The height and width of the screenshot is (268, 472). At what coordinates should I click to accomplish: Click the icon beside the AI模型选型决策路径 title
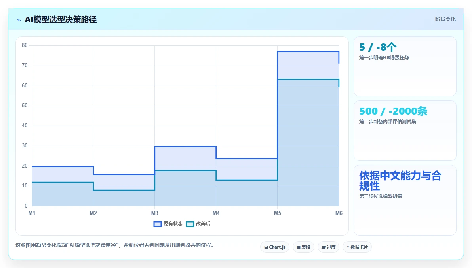tap(19, 20)
